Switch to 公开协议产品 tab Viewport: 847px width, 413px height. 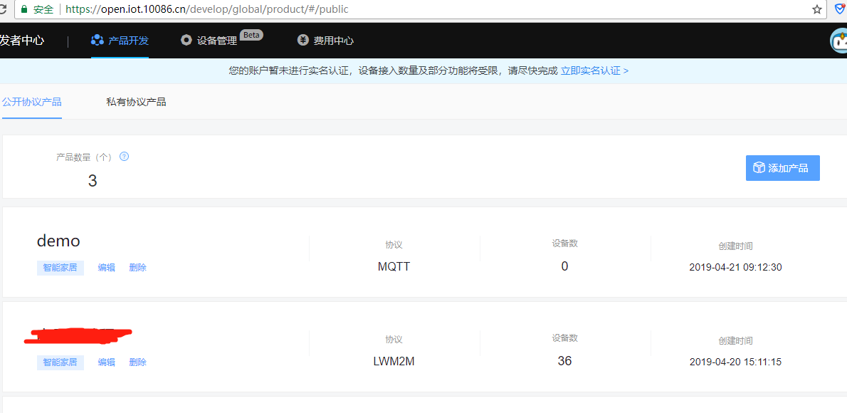(x=31, y=102)
